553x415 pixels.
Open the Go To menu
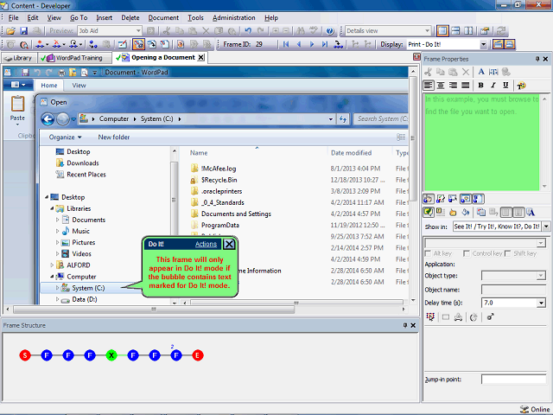coord(79,17)
